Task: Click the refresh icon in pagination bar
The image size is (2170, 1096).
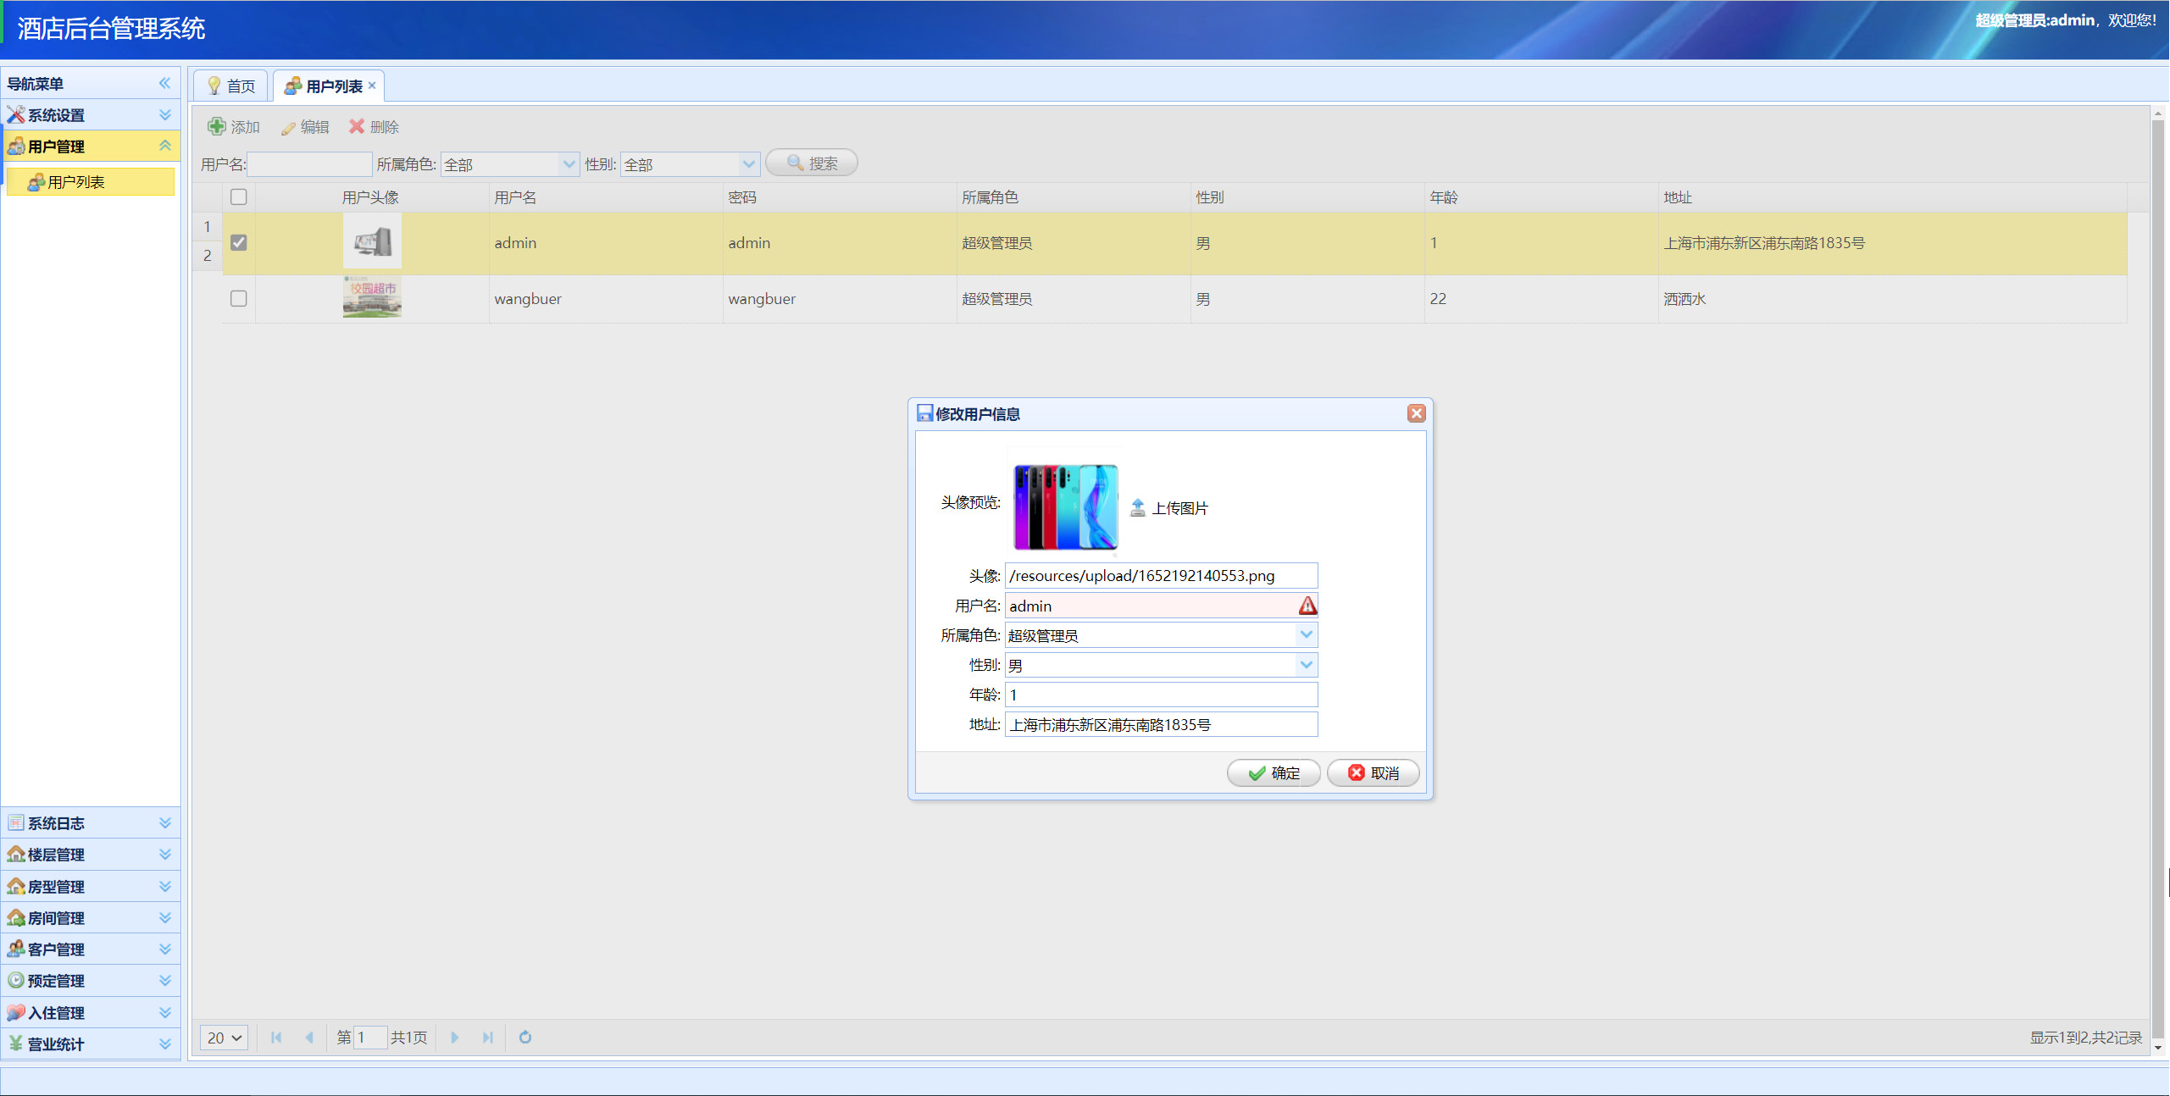Action: [x=524, y=1038]
